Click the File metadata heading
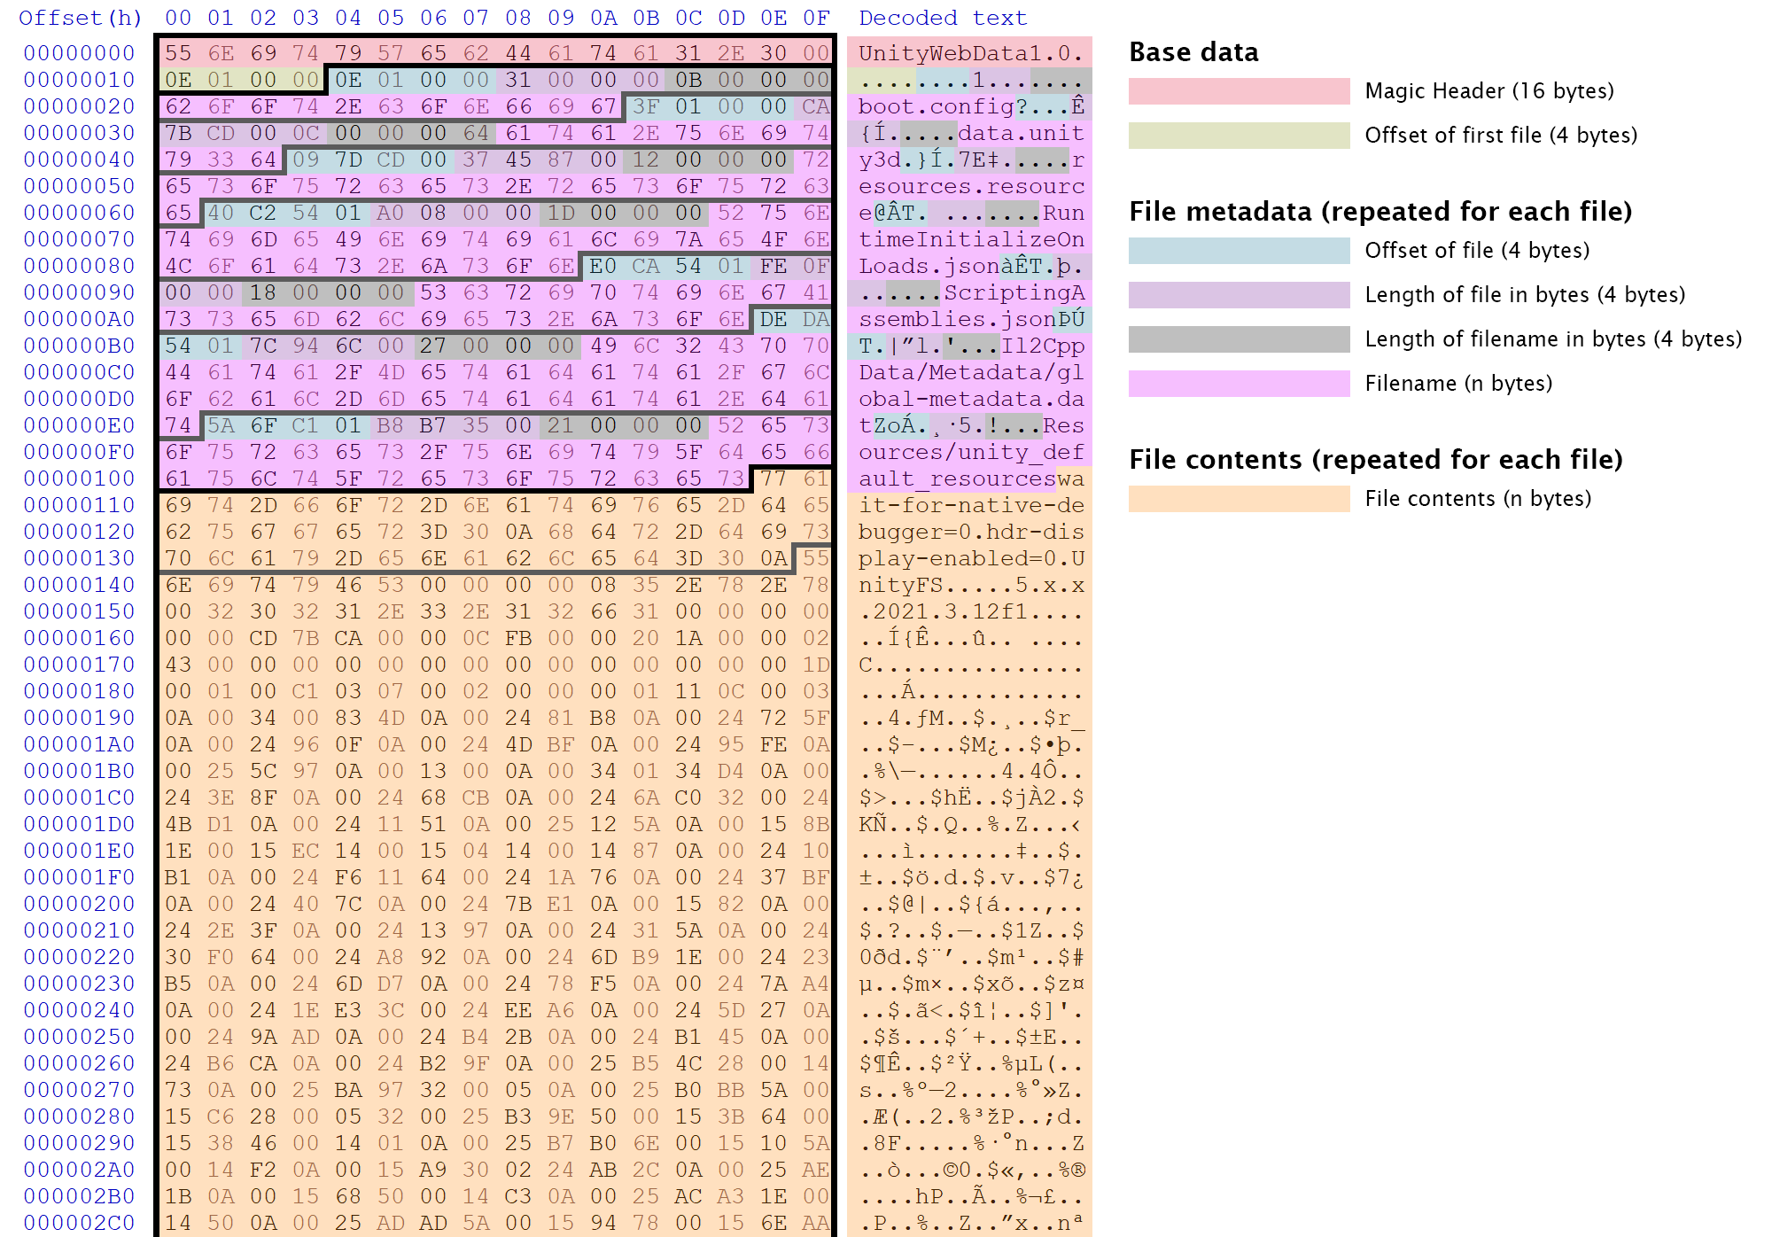Screen dimensions: 1772x1237 1380,212
